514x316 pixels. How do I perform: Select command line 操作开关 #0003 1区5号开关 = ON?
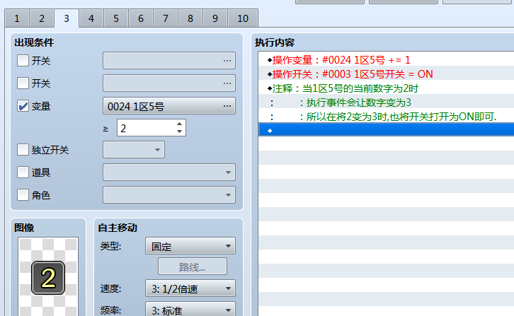click(386, 74)
